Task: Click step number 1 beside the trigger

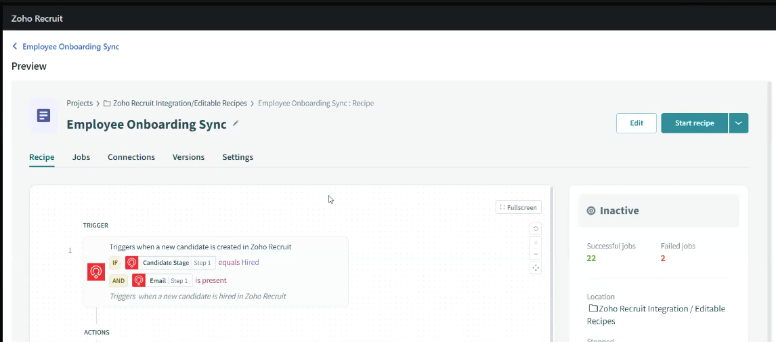Action: pos(70,251)
